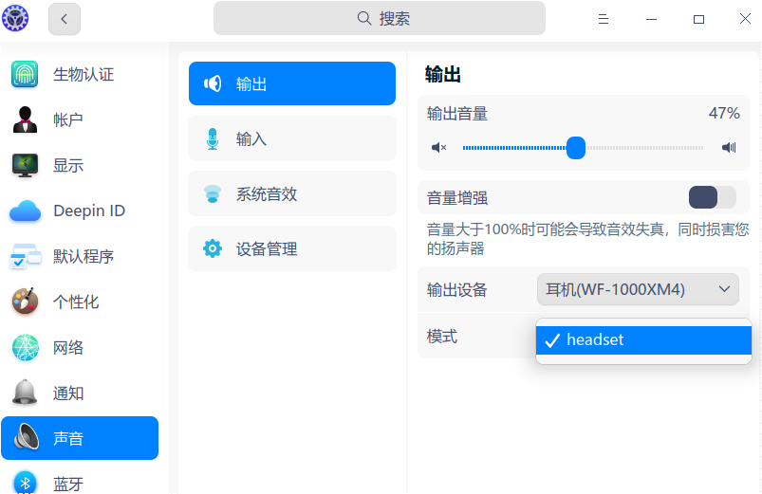The width and height of the screenshot is (762, 494).
Task: Click the speaker icon beside 输出 tab
Action: click(213, 83)
